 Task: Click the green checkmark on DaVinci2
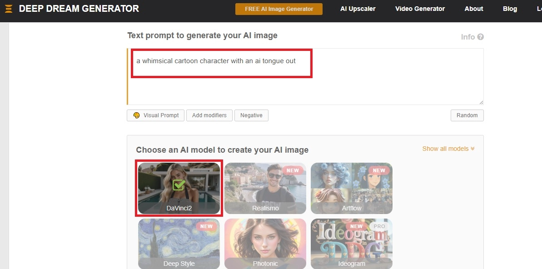(x=179, y=184)
